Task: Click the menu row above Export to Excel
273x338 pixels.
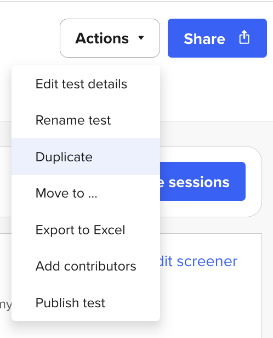Action: pos(86,193)
